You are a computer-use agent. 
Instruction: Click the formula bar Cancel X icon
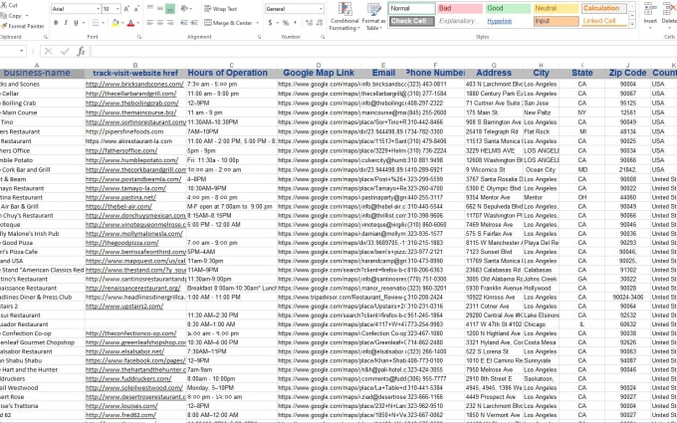tap(48, 52)
